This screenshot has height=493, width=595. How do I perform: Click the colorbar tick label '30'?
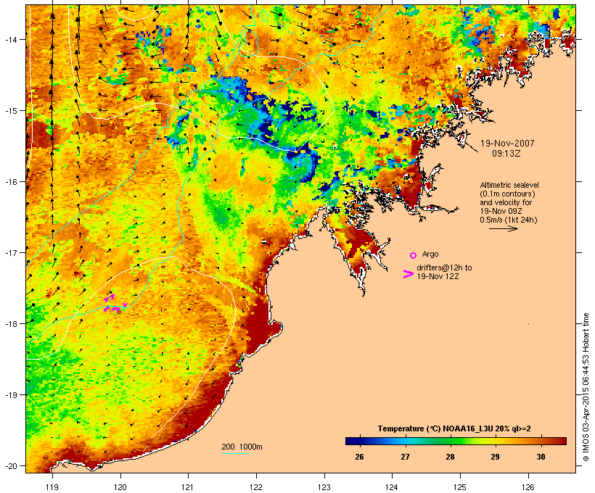pos(541,457)
